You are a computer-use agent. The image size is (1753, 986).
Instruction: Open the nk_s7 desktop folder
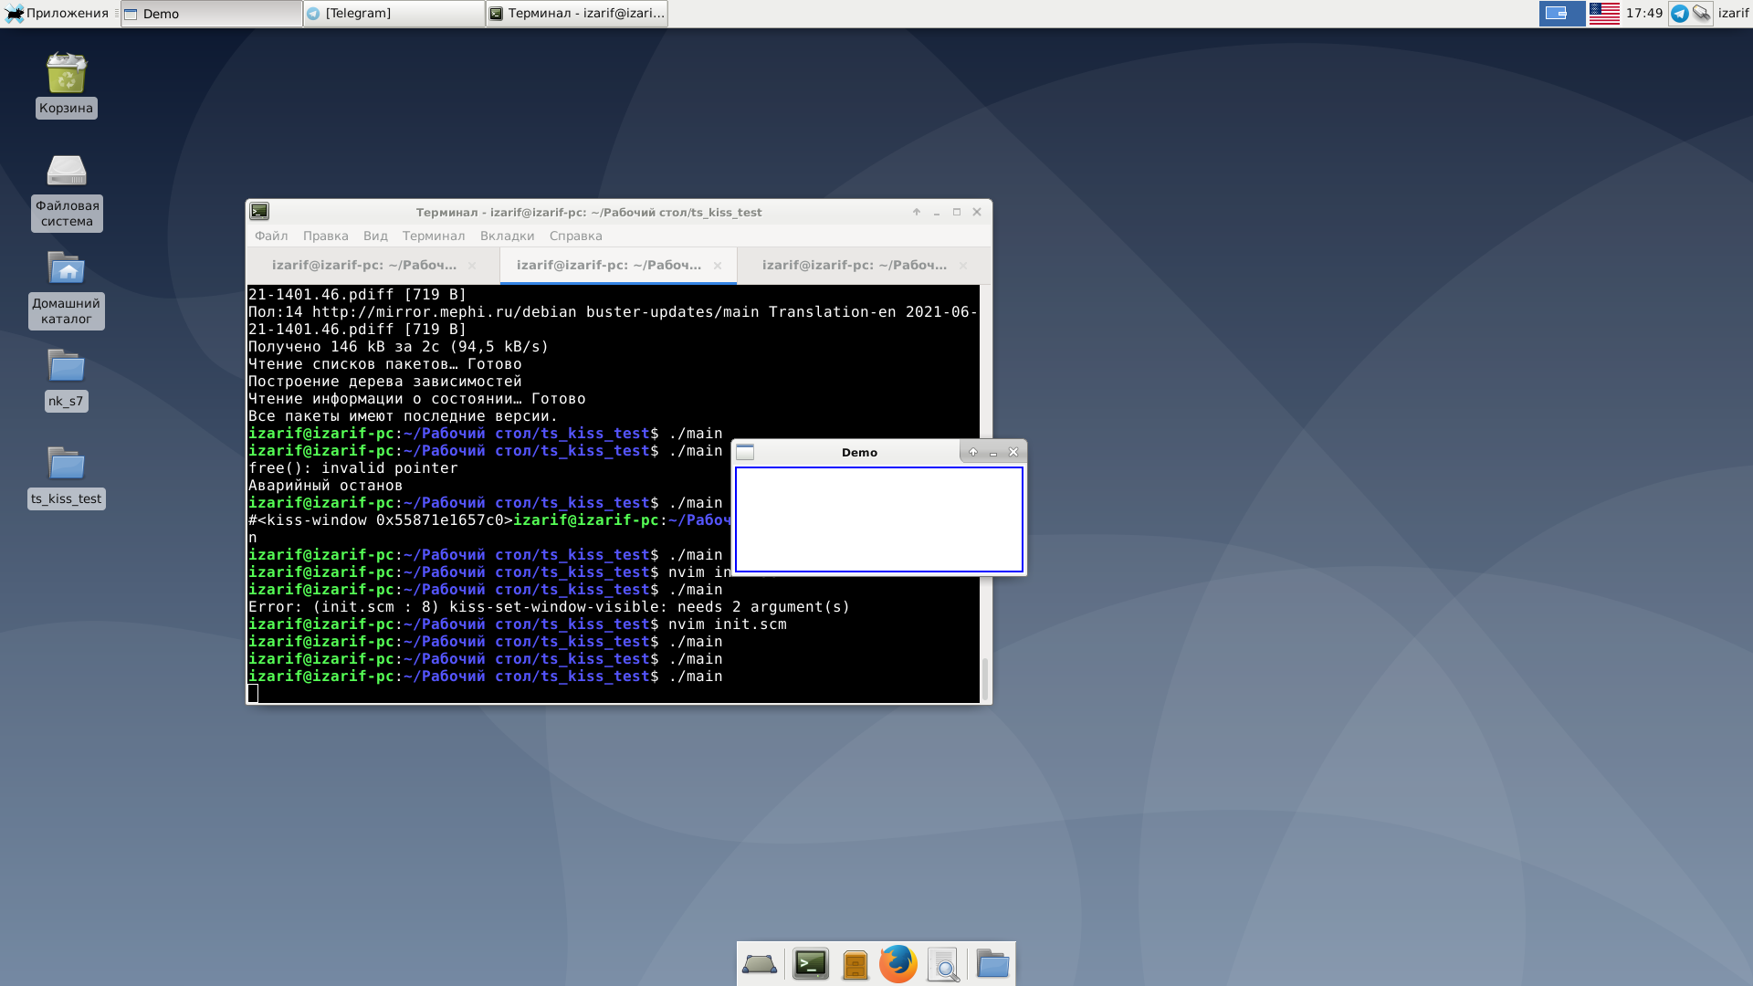pos(67,365)
